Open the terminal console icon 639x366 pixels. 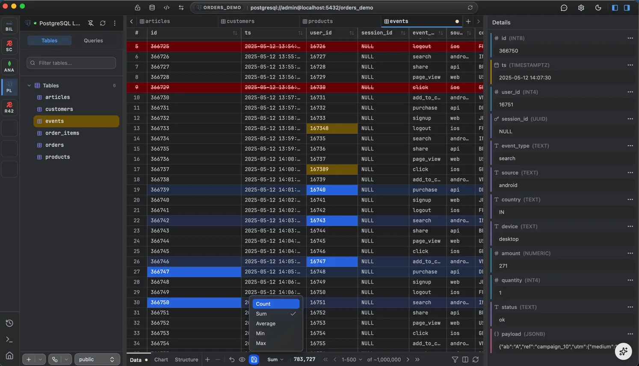click(x=9, y=340)
